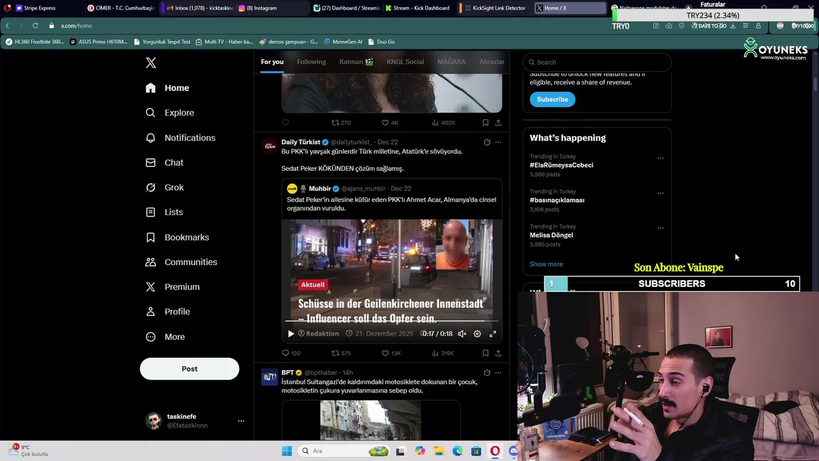
Task: View analytics showing 319K views
Action: click(443, 353)
